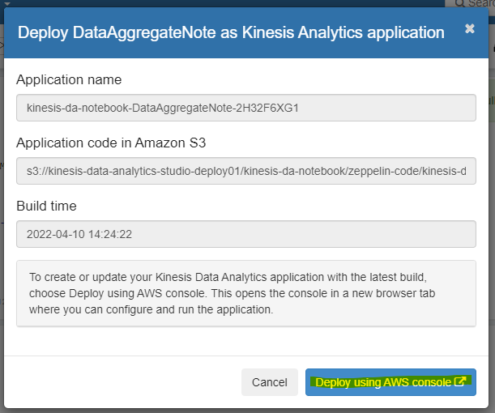Select the Application code in Amazon S3 field

[245, 171]
